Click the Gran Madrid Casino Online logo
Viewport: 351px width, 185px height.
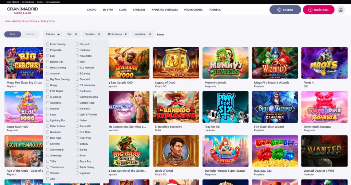[x=22, y=10]
